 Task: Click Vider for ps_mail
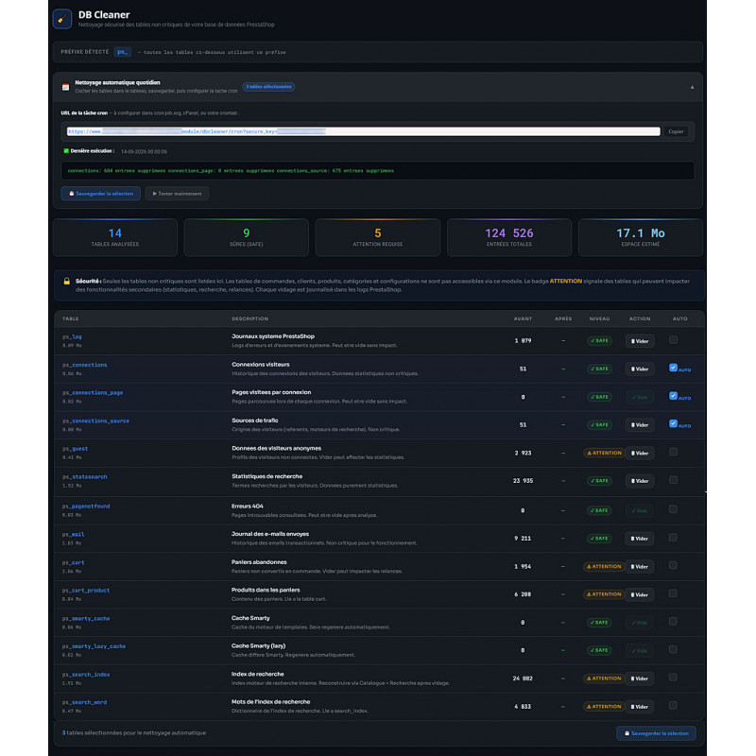pyautogui.click(x=640, y=538)
